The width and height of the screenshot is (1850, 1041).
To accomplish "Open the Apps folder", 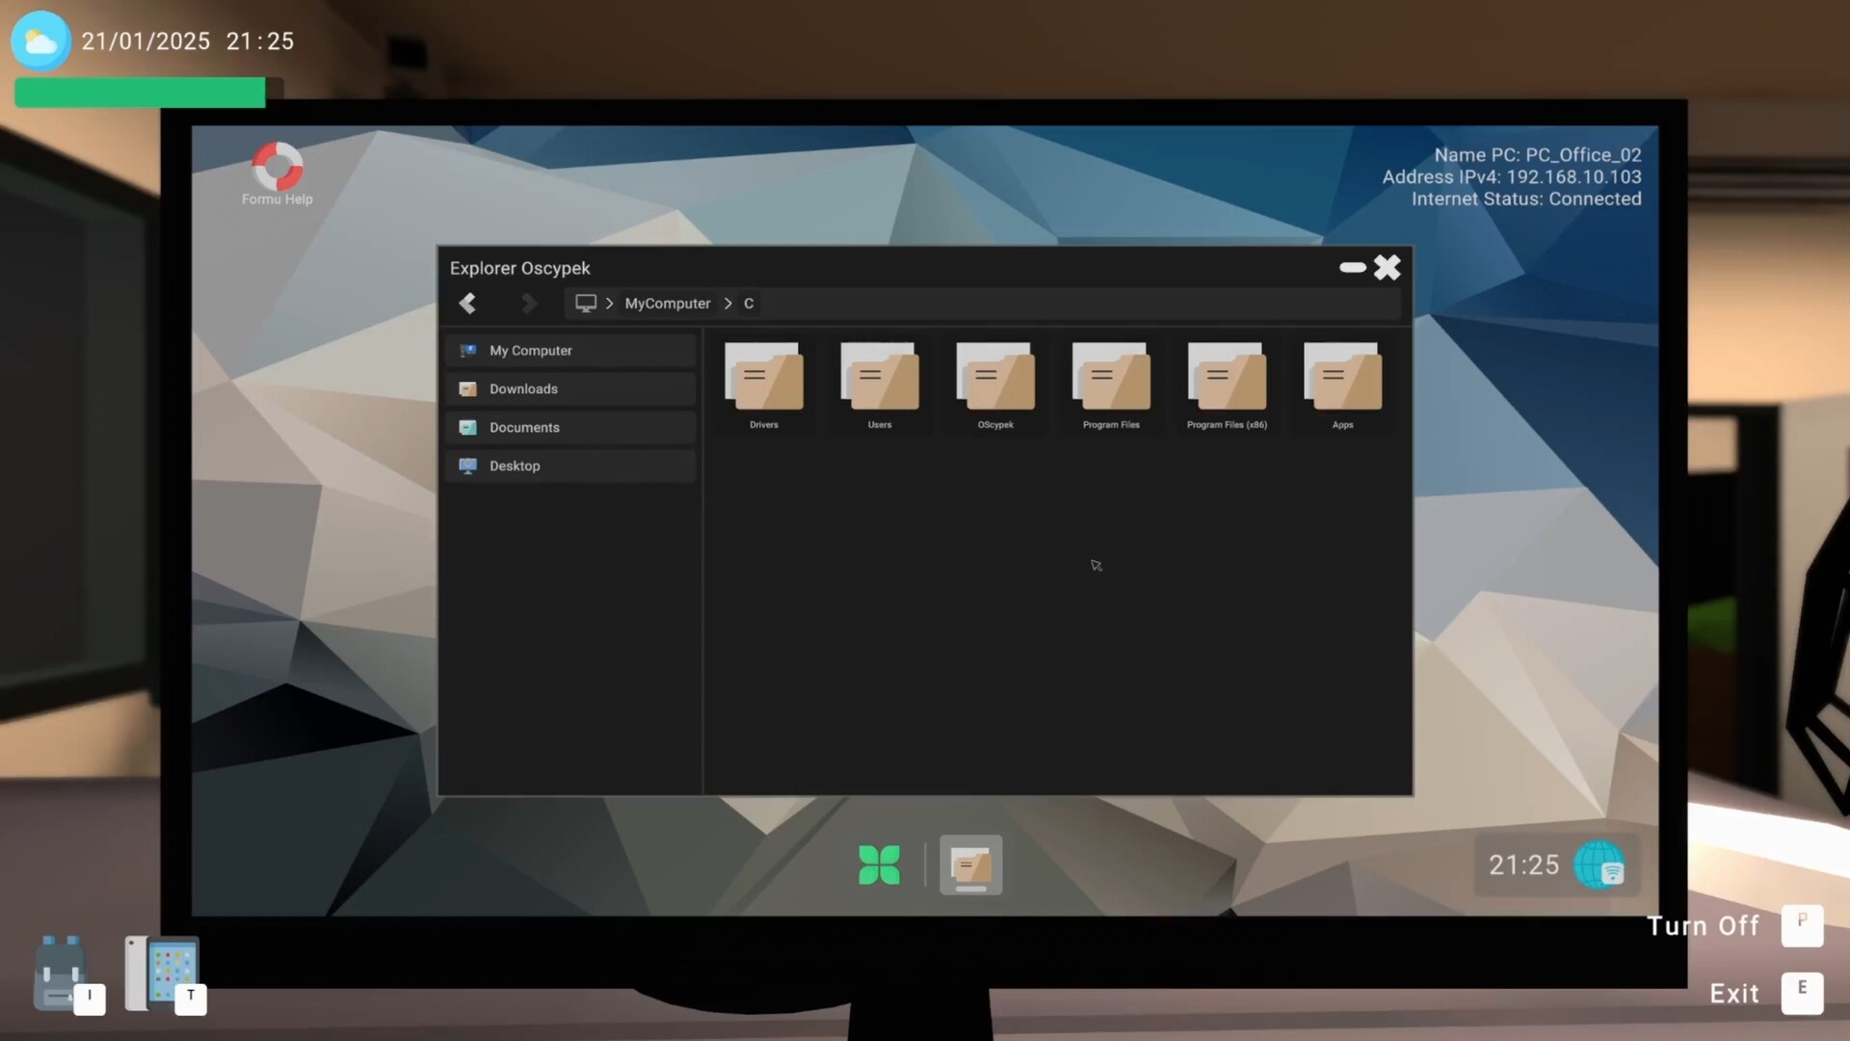I will point(1341,378).
